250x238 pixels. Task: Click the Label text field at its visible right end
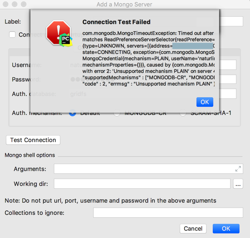[231, 21]
